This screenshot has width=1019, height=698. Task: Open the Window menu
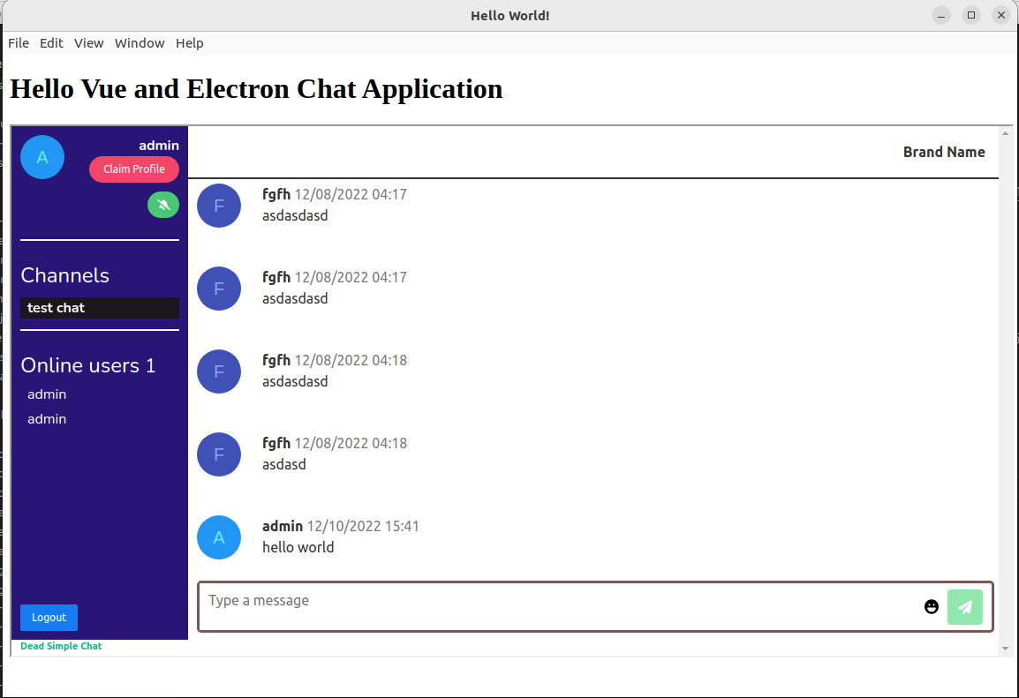(139, 42)
